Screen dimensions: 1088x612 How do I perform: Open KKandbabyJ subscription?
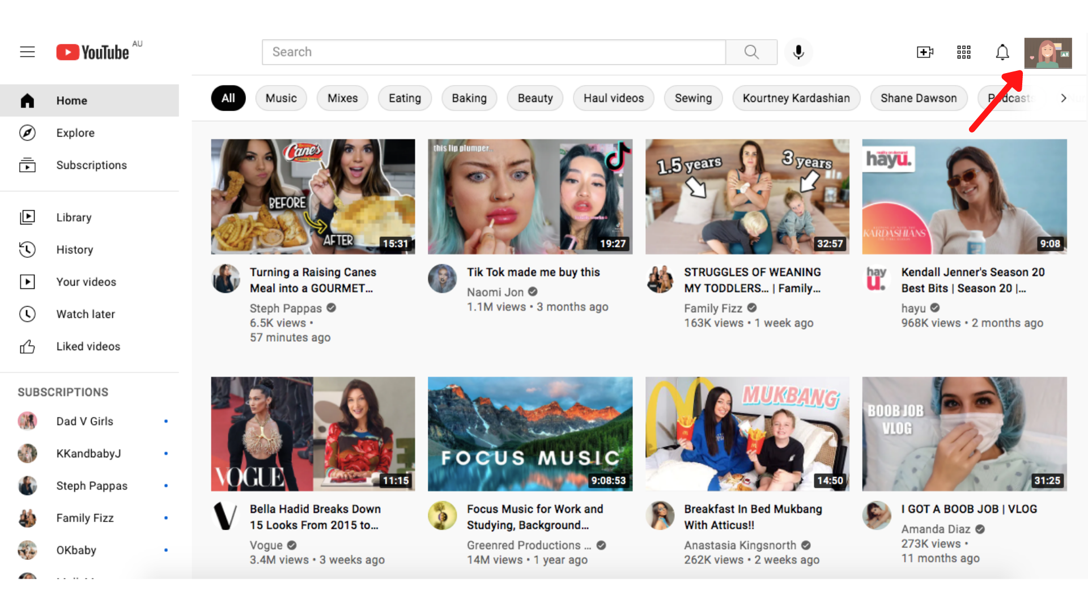[90, 454]
